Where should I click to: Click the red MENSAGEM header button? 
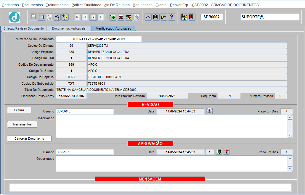(x=150, y=179)
